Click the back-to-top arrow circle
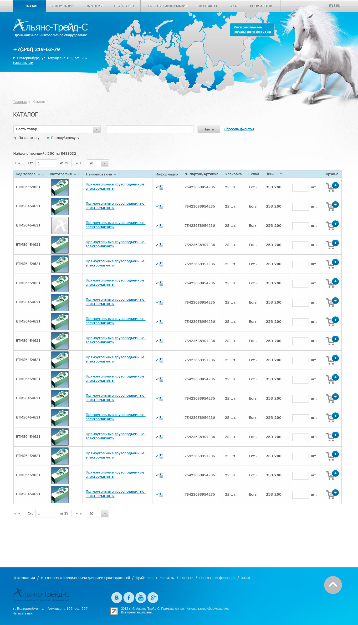358x625 pixels. click(333, 585)
